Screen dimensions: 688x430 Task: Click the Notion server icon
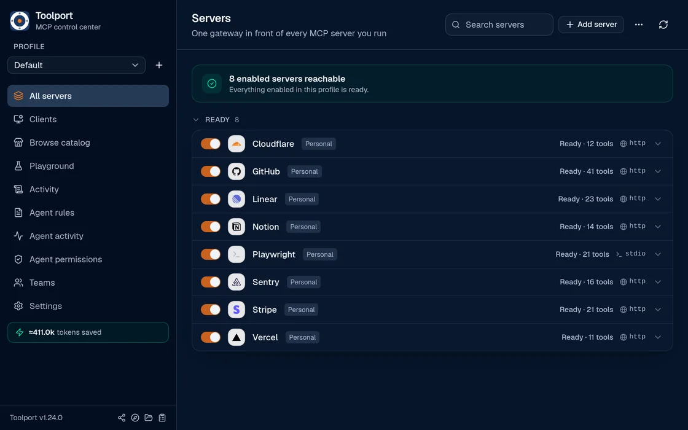(x=237, y=227)
